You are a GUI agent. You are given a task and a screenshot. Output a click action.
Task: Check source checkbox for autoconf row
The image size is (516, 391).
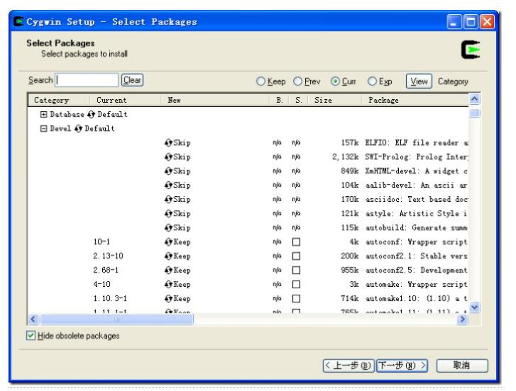click(x=296, y=242)
